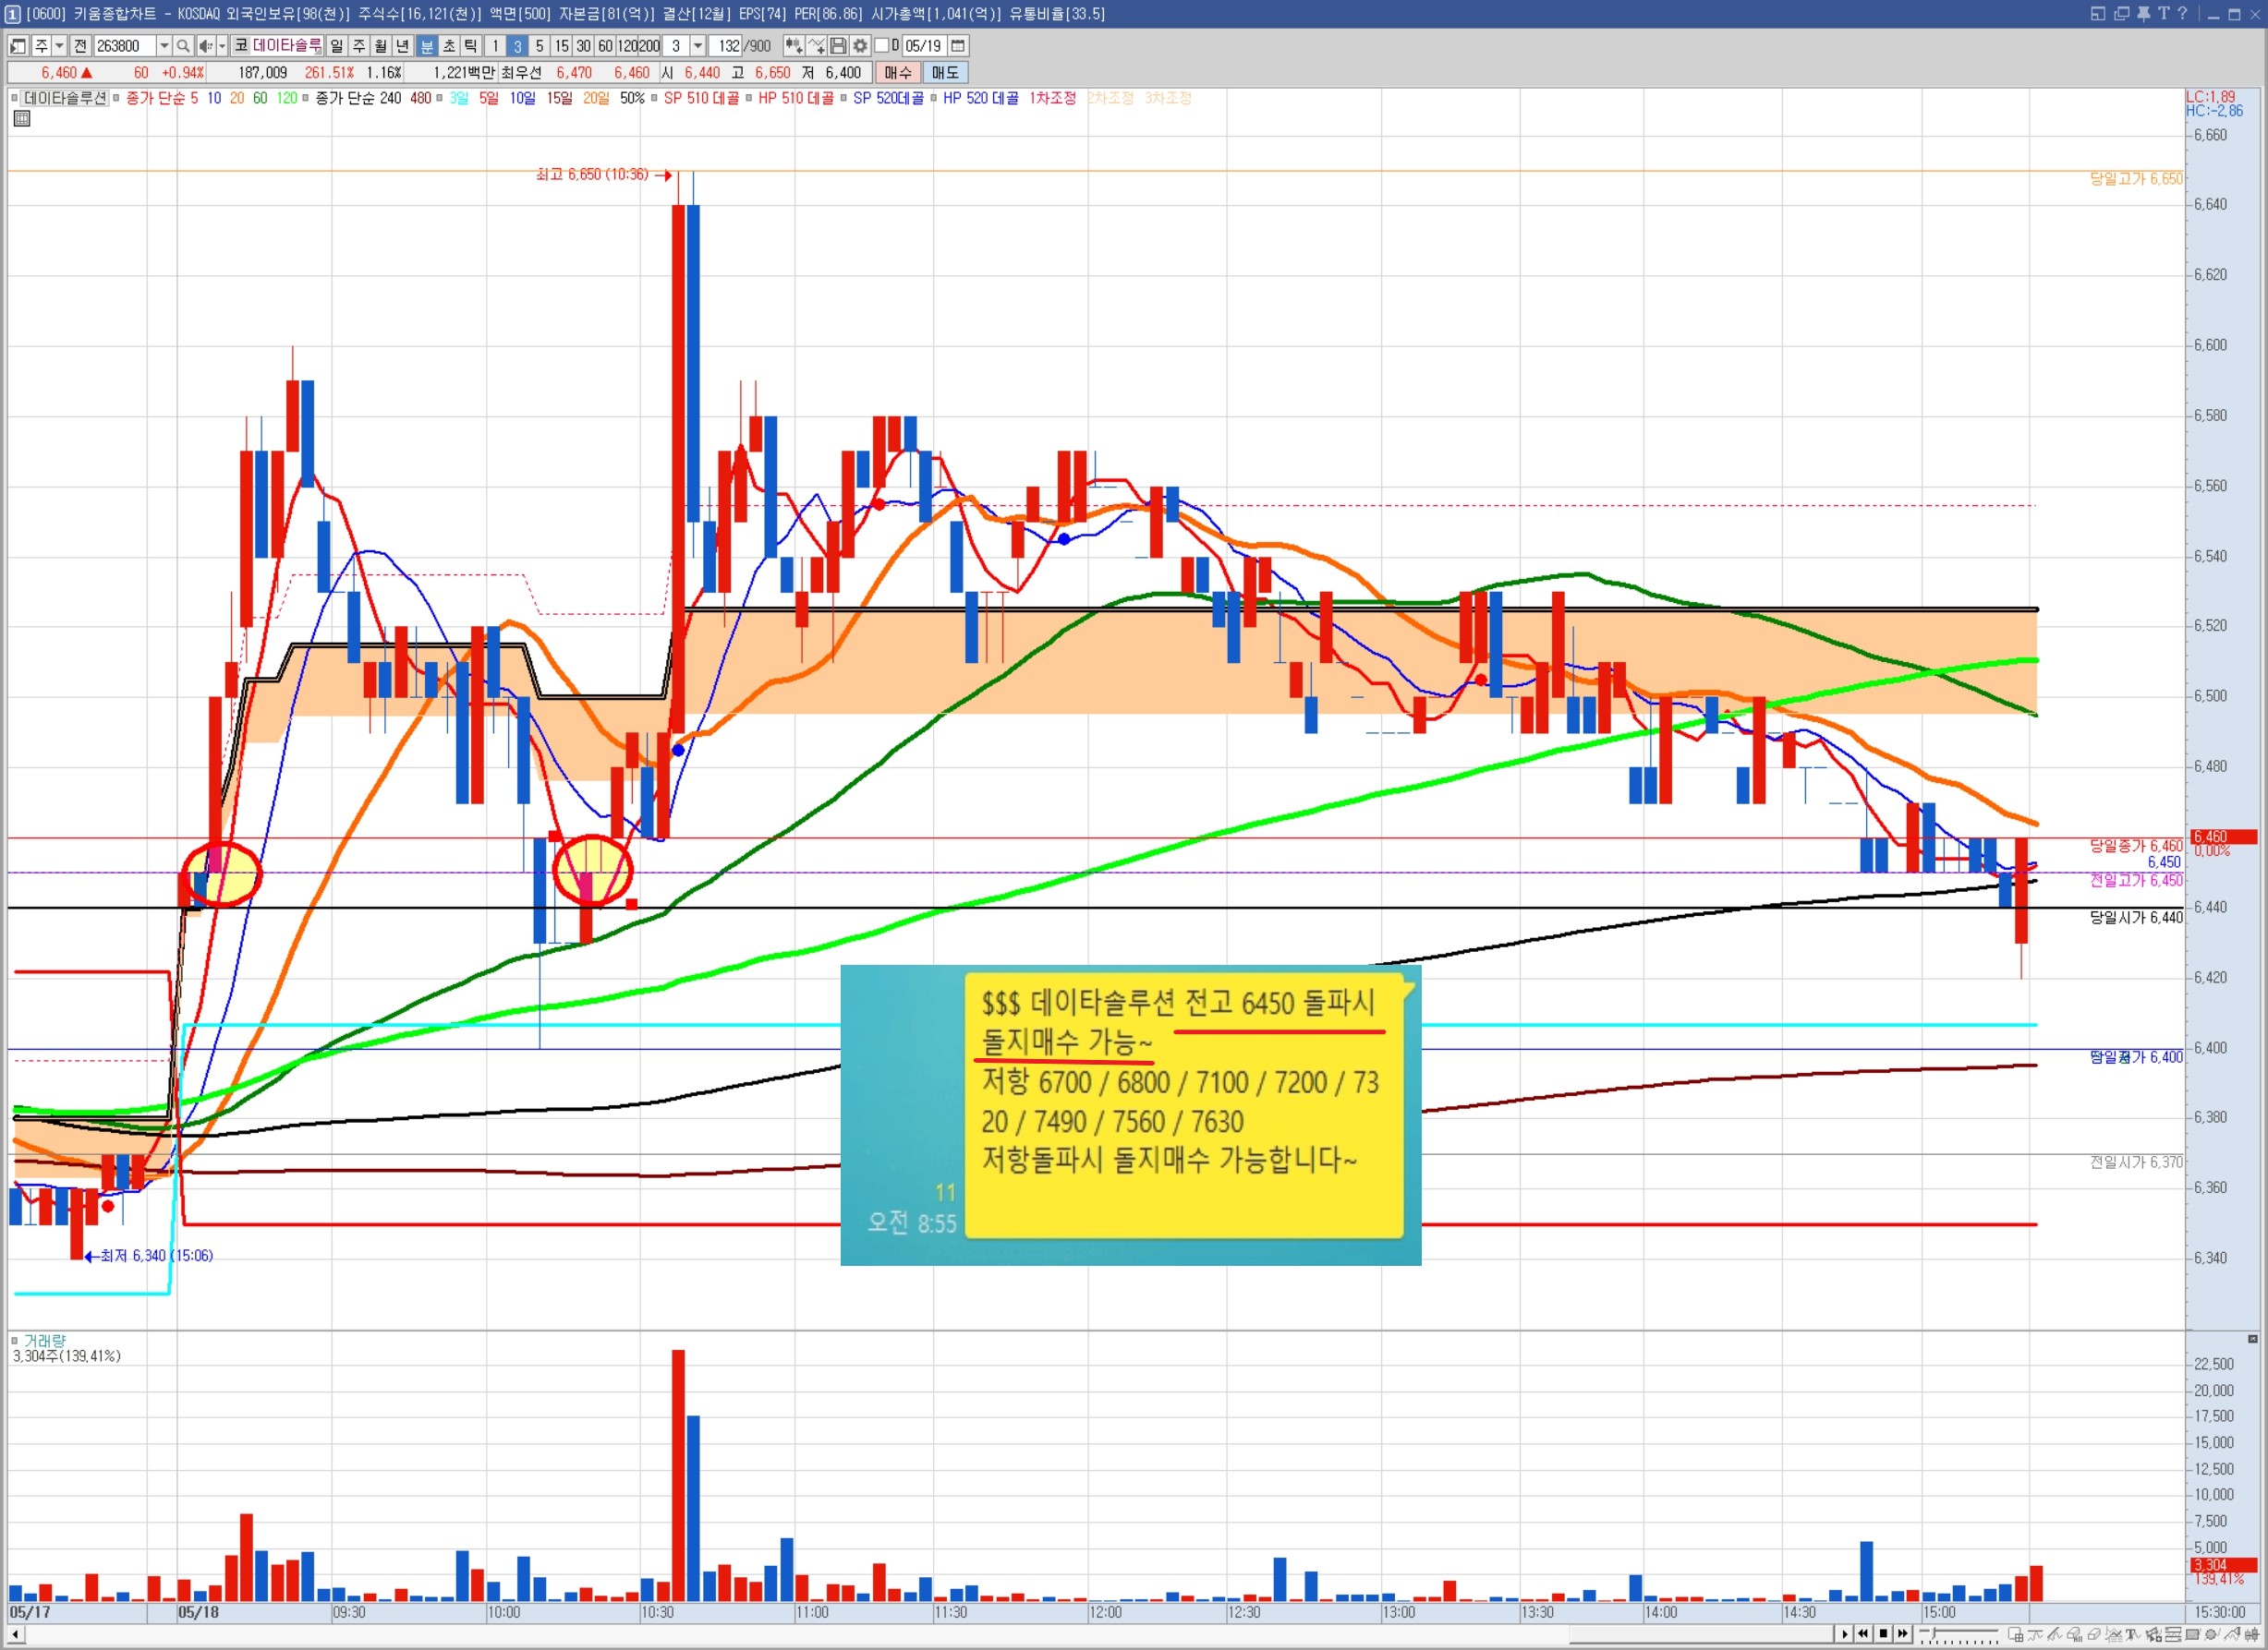Expand the 주 chart type dropdown
Screen dimensions: 2268x1650
tap(59, 46)
